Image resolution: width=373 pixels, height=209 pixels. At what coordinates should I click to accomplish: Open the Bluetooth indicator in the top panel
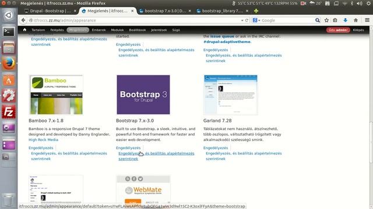(352, 3)
